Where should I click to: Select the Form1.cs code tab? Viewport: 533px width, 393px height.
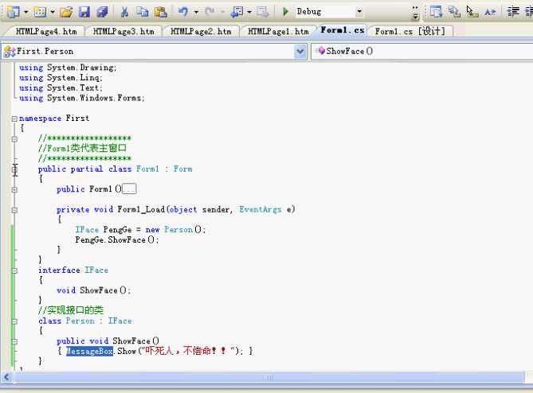343,30
